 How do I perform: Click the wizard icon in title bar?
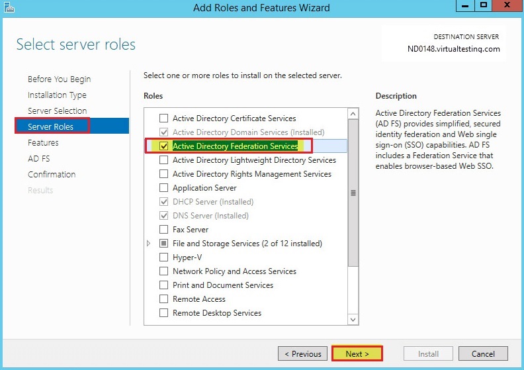9,7
